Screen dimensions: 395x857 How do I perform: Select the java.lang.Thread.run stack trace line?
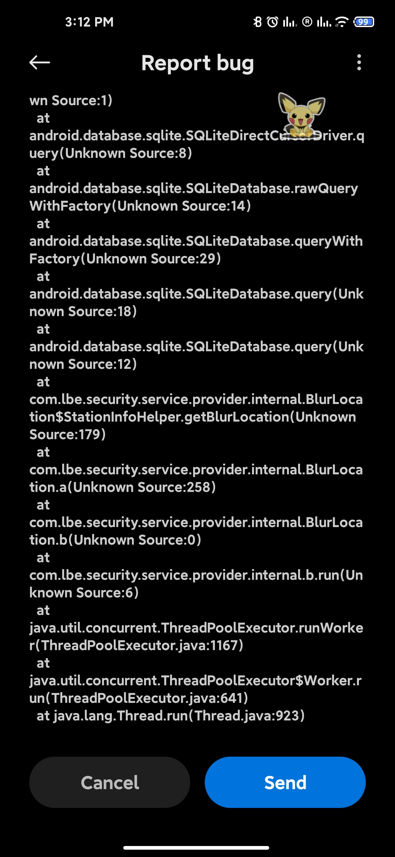coord(170,715)
